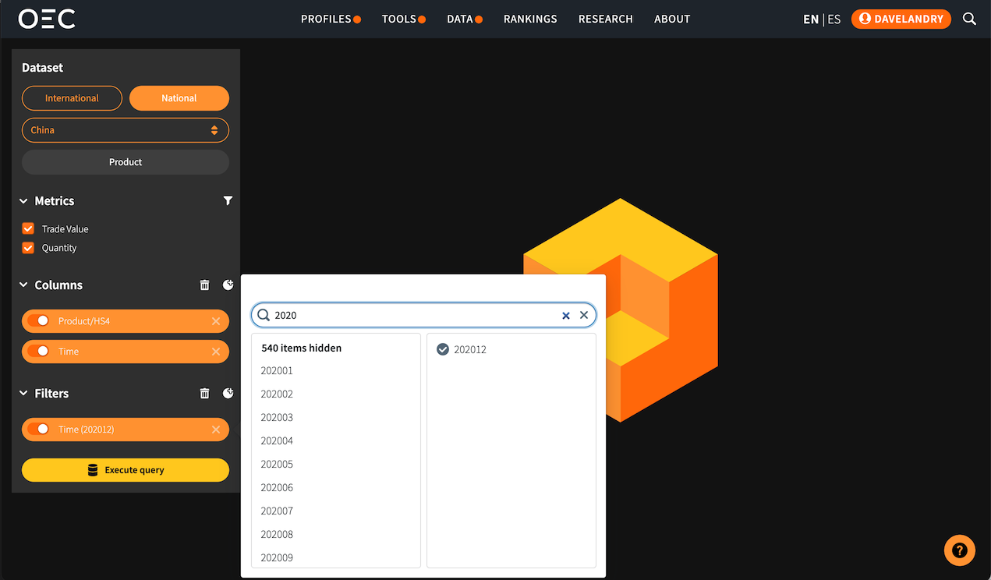Remove the Time column
The image size is (991, 580).
[x=216, y=352]
